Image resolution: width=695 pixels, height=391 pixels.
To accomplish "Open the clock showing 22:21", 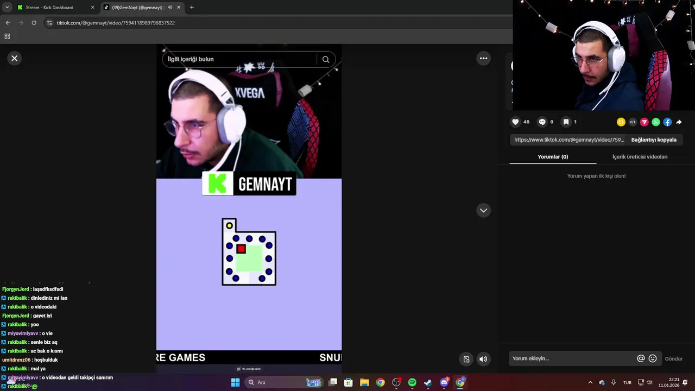I will point(669,382).
